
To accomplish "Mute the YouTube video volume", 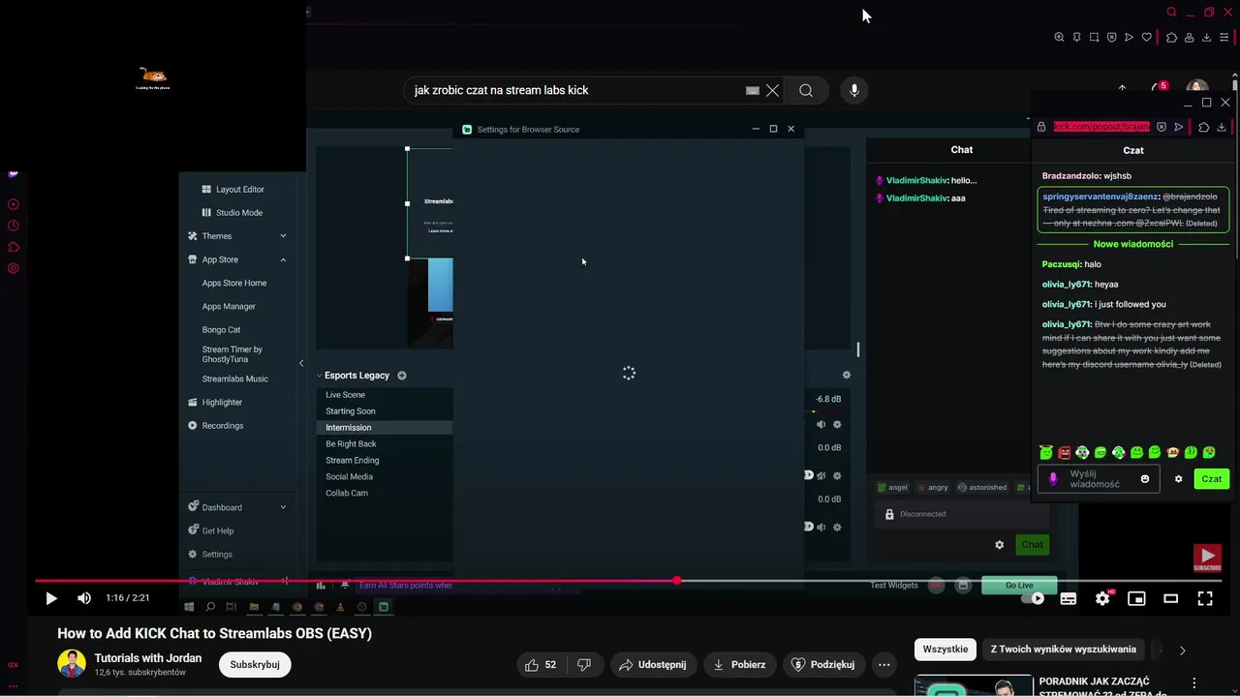I will (84, 598).
